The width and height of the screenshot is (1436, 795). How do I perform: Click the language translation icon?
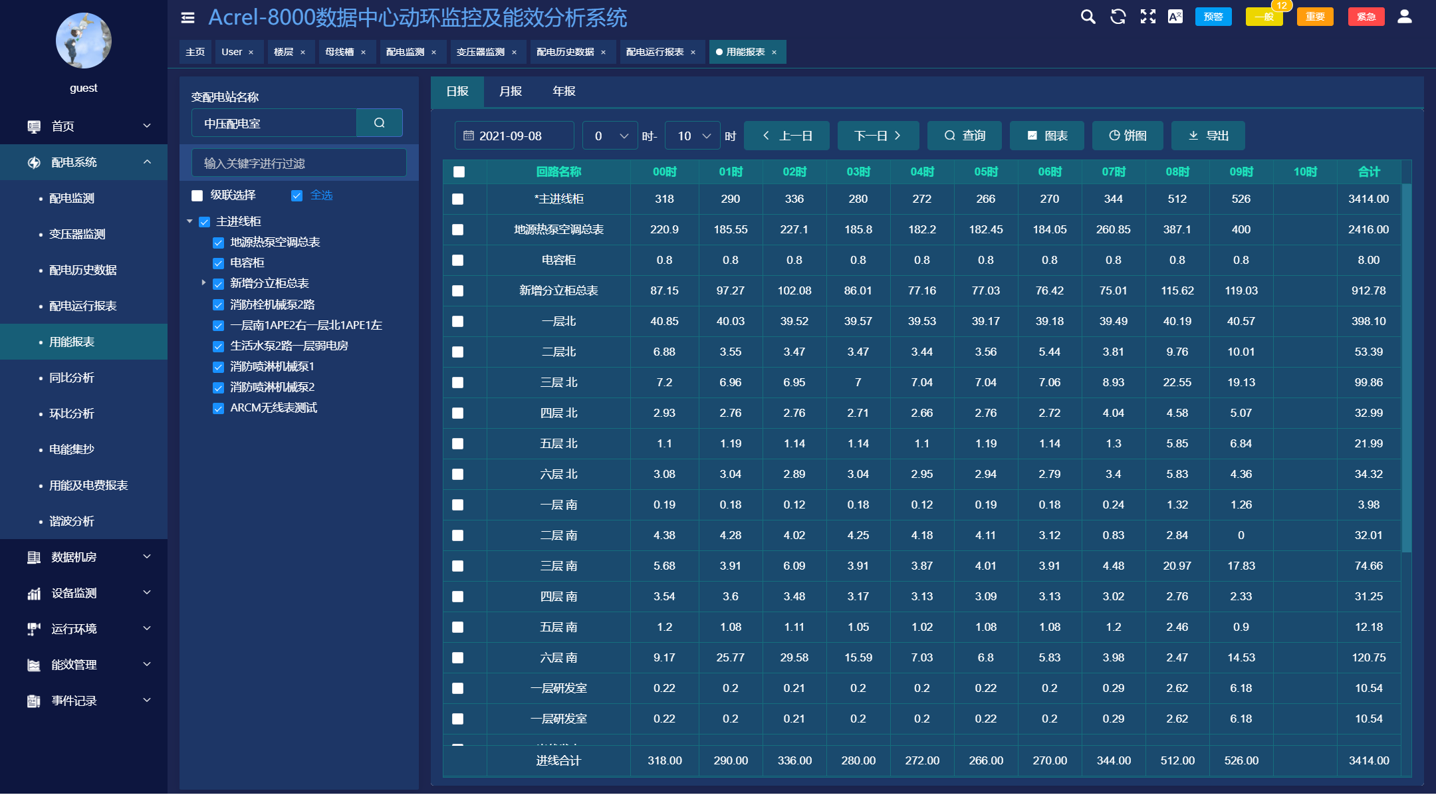tap(1175, 17)
